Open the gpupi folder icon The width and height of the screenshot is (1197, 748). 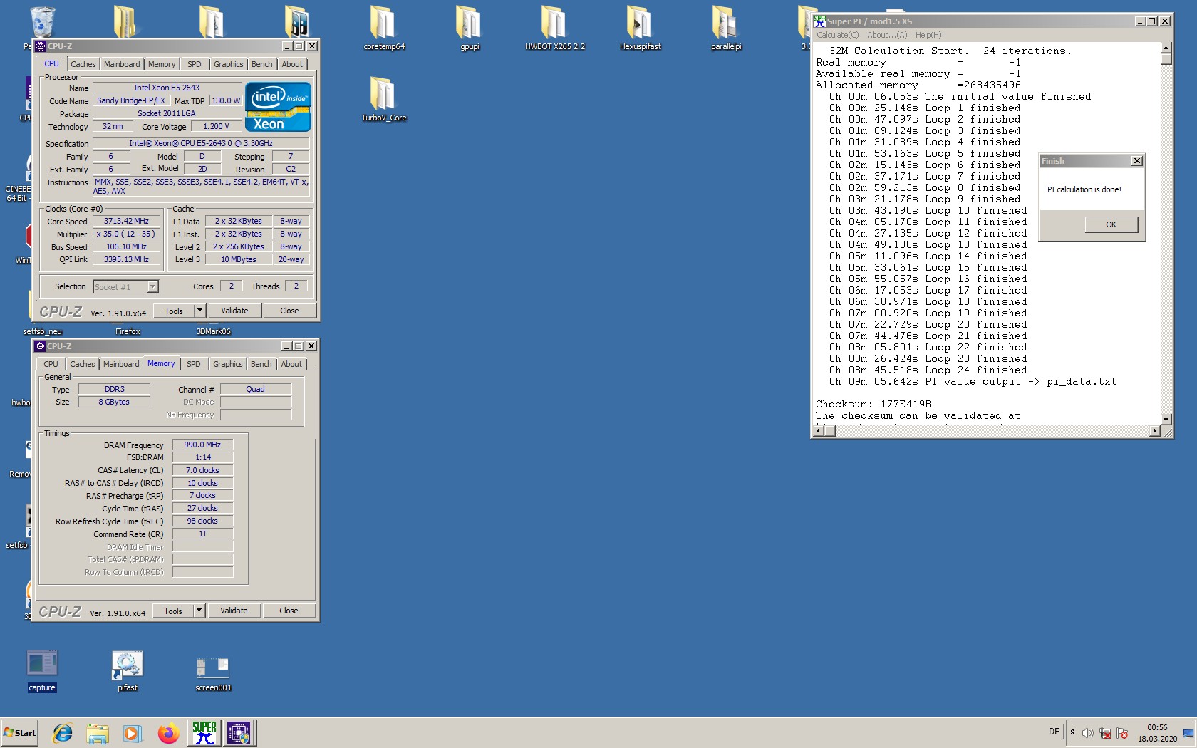[x=469, y=28]
